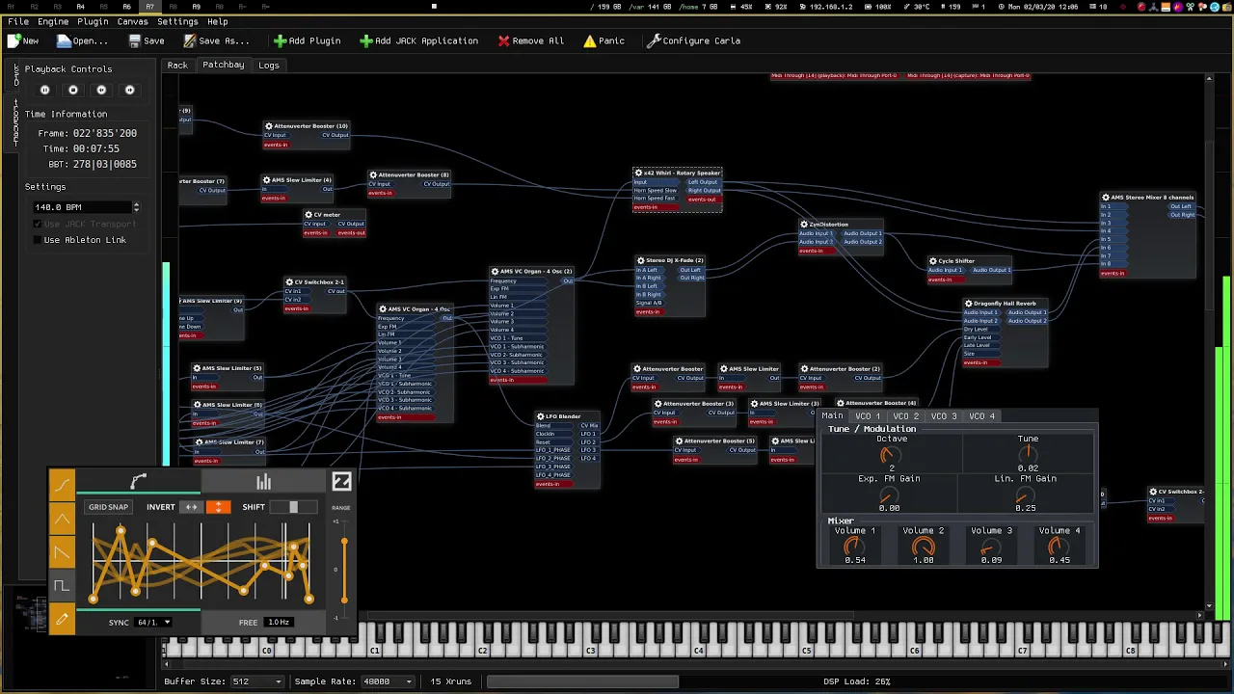Select the triangle wave shape icon
The image size is (1234, 694).
62,520
